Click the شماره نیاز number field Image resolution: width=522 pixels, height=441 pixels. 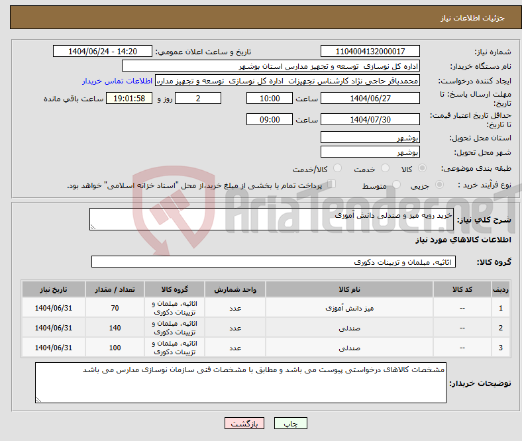click(370, 52)
